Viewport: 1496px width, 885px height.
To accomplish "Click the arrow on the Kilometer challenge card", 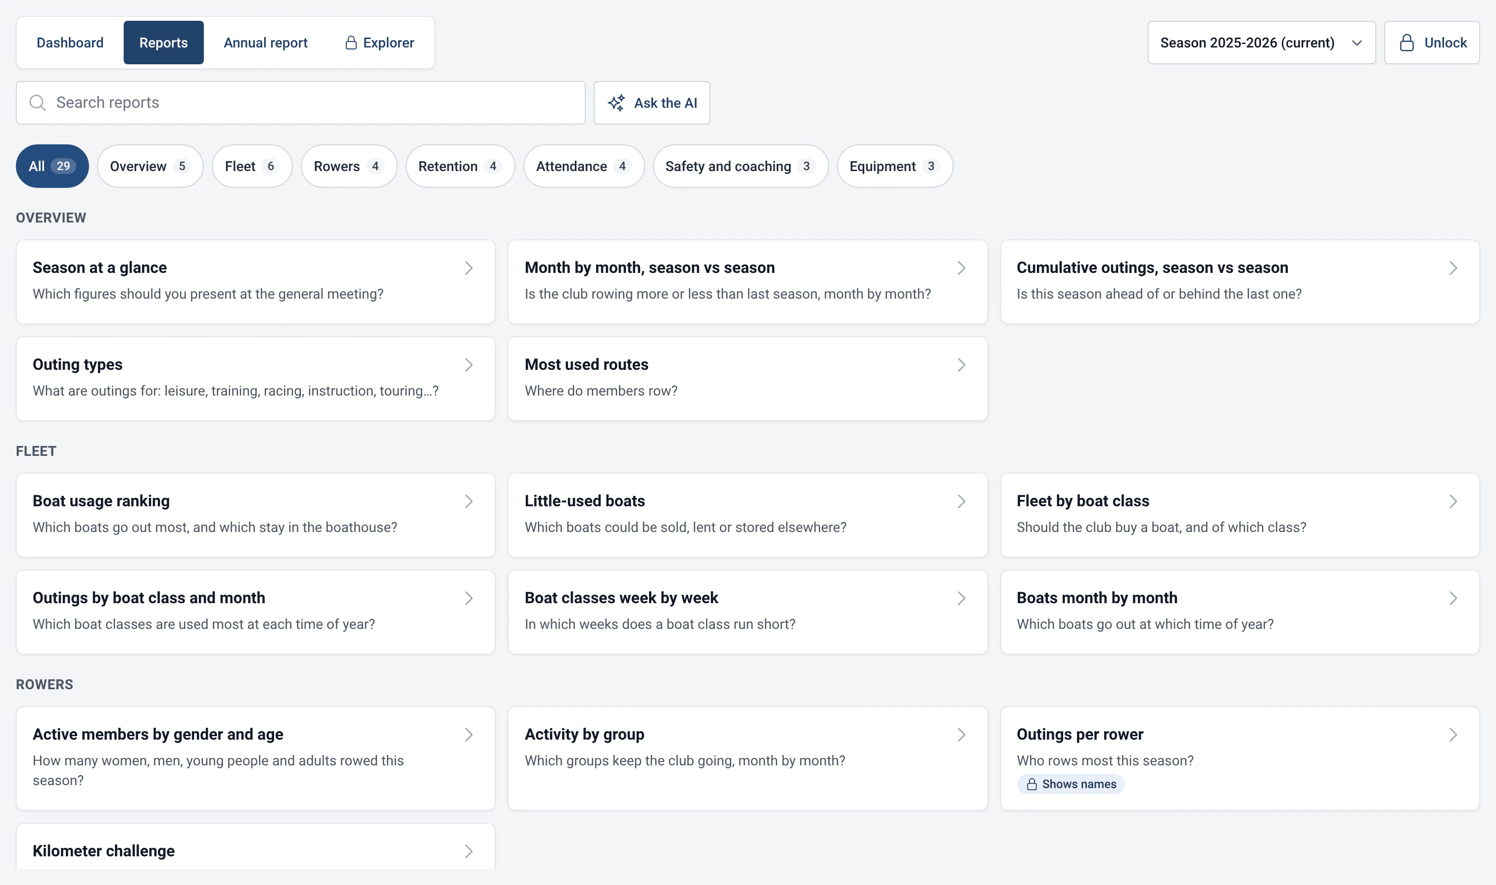I will (469, 851).
